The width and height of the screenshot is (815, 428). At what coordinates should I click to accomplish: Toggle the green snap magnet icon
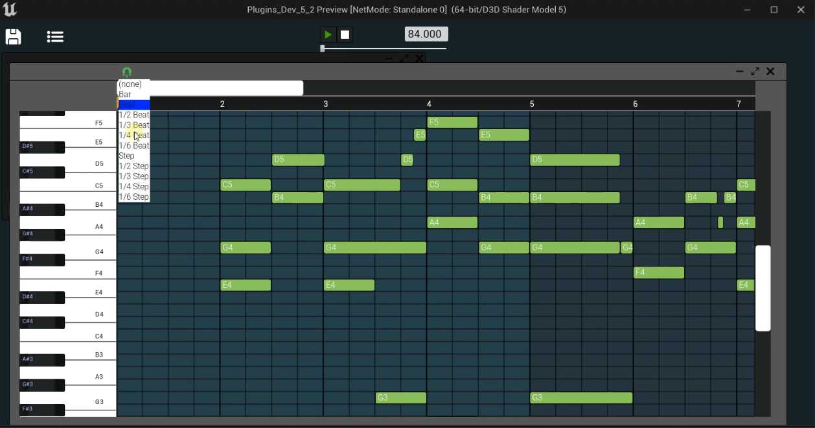click(127, 72)
